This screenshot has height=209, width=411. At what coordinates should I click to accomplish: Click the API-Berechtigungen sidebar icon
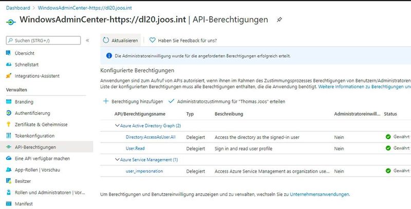9,147
